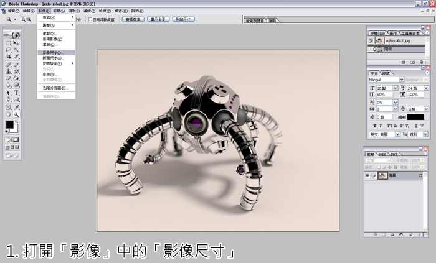This screenshot has width=436, height=263.
Task: Toggle Faux Bold in Character panel
Action: pyautogui.click(x=374, y=126)
